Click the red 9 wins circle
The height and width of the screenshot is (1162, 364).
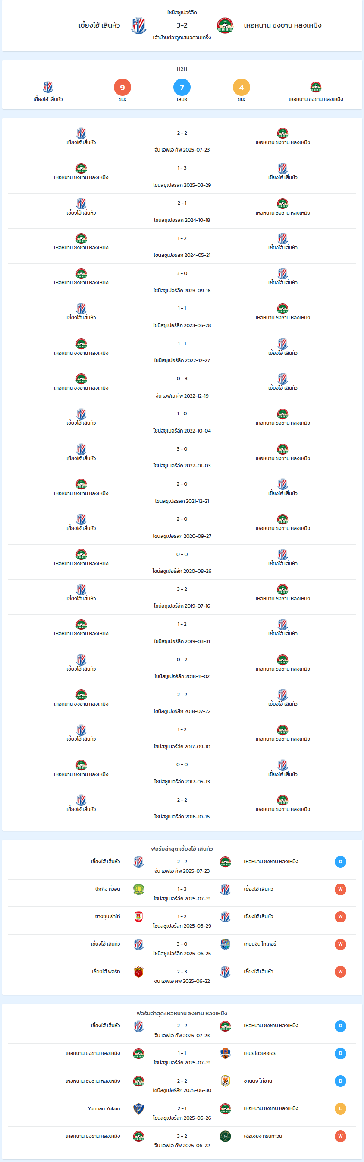(x=122, y=88)
